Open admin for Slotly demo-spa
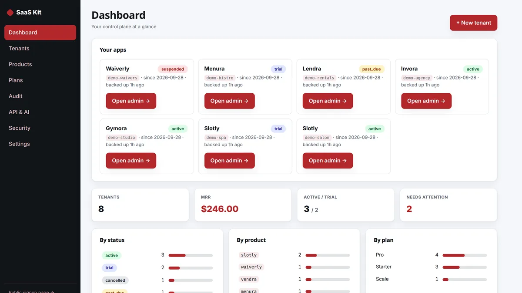 pos(229,161)
